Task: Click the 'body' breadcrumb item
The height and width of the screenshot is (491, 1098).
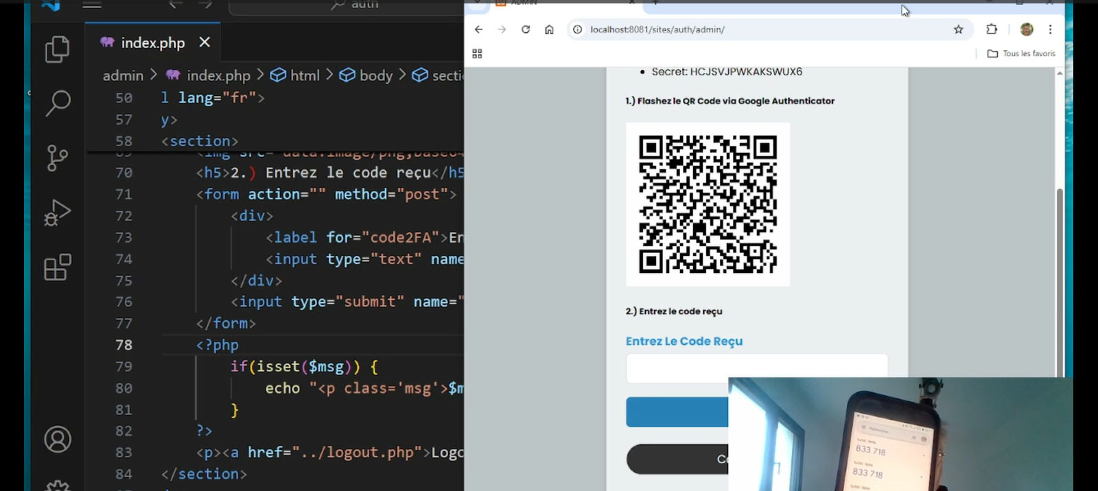Action: coord(366,75)
